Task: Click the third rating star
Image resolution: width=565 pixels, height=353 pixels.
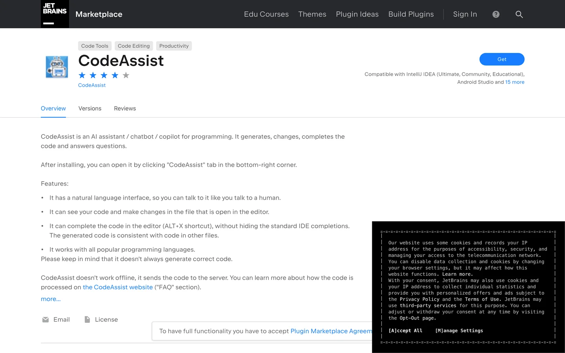Action: point(104,75)
